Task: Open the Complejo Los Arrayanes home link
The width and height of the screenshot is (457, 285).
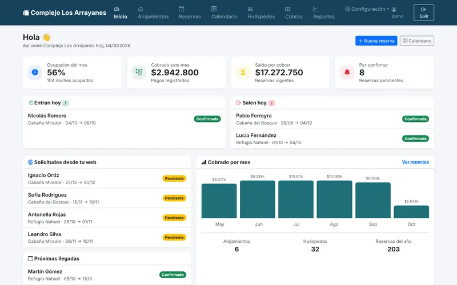Action: (65, 13)
